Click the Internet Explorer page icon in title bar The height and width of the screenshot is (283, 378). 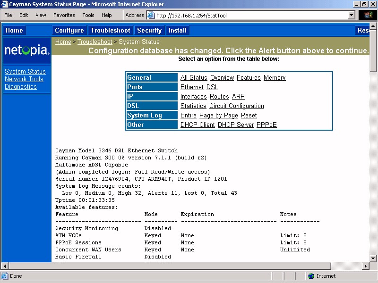(4, 4)
